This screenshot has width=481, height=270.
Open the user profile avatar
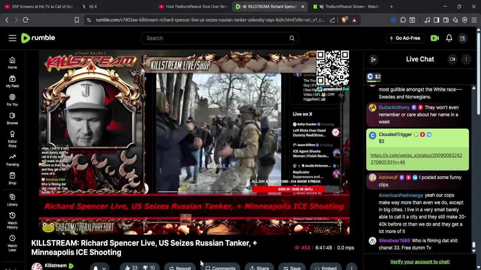tap(463, 38)
